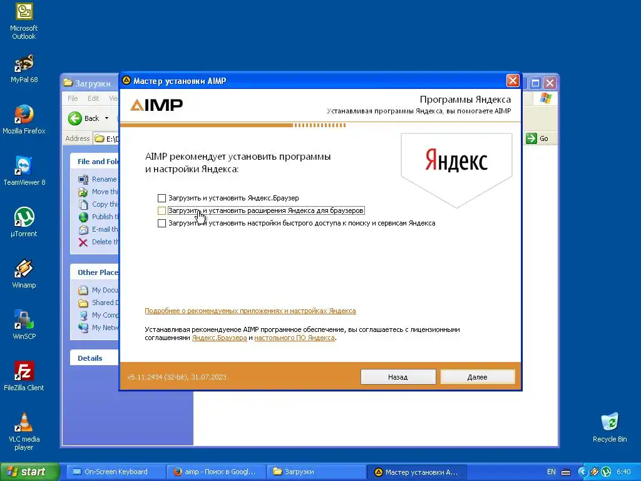The image size is (641, 481).
Task: Open the Microsoft Outlook desktop icon
Action: coord(24,21)
